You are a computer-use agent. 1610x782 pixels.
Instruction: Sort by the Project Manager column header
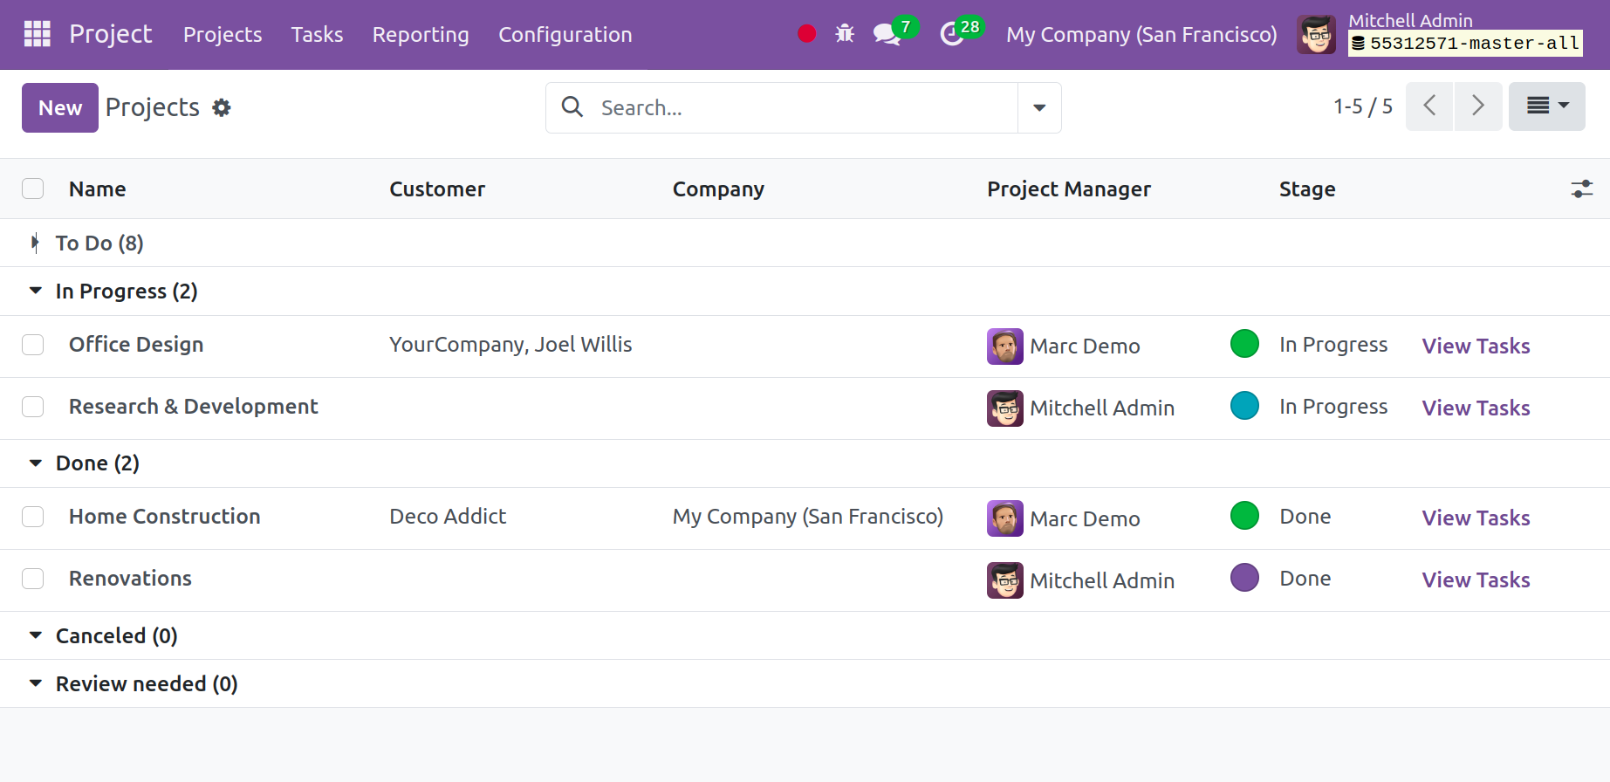point(1069,189)
